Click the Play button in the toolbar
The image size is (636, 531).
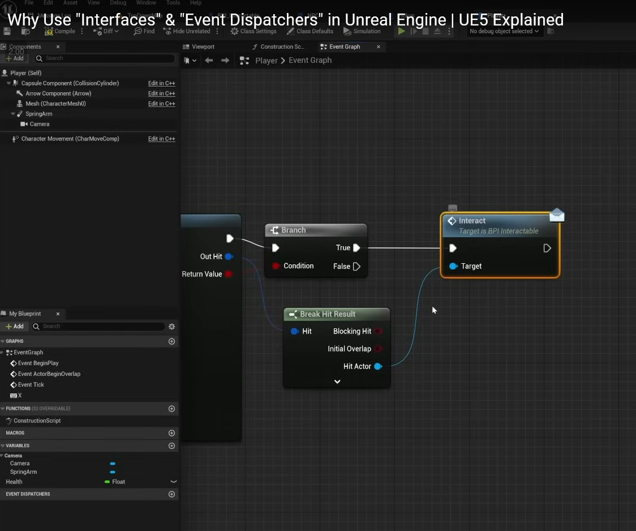[x=401, y=31]
